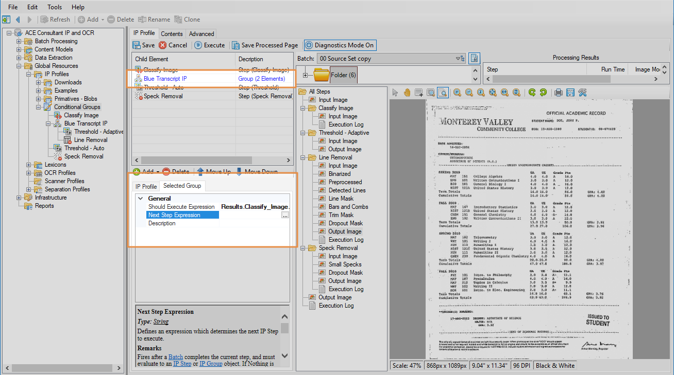Click the fit-to-width zoom icon

pyautogui.click(x=504, y=93)
